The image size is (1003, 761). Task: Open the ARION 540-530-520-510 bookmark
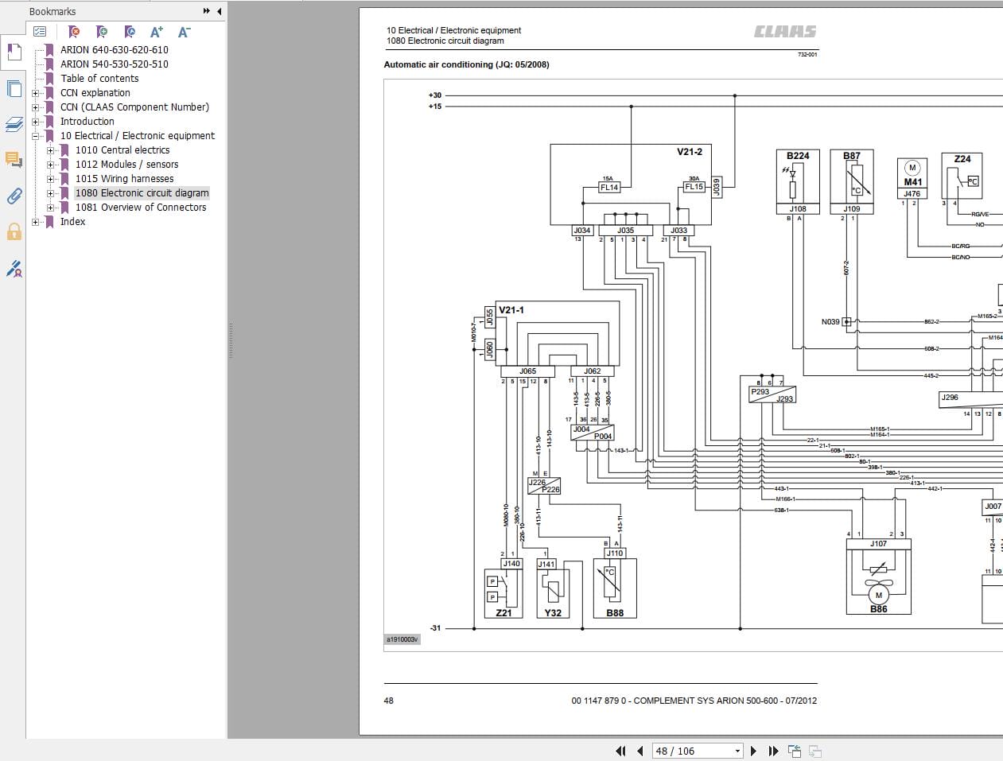[x=115, y=64]
